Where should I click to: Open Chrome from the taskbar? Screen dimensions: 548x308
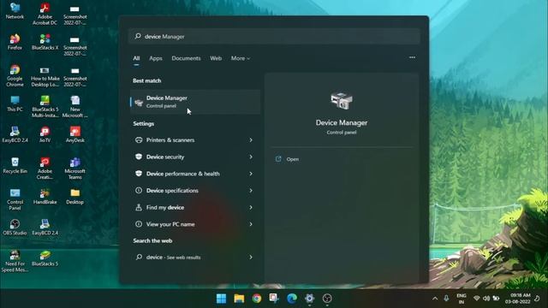(257, 299)
